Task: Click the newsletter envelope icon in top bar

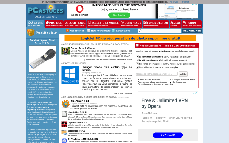Action: coord(89,30)
